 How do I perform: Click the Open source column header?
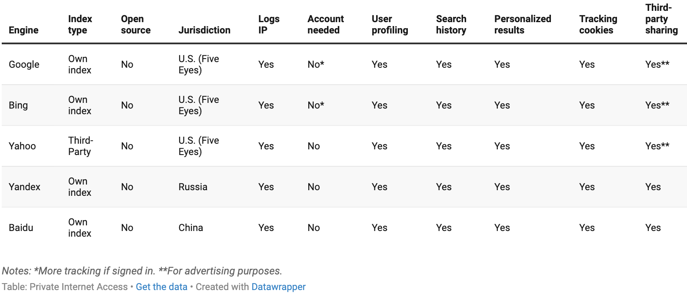coord(136,24)
